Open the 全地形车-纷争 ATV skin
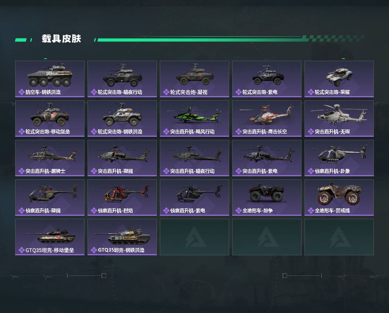The width and height of the screenshot is (389, 313). tap(267, 198)
